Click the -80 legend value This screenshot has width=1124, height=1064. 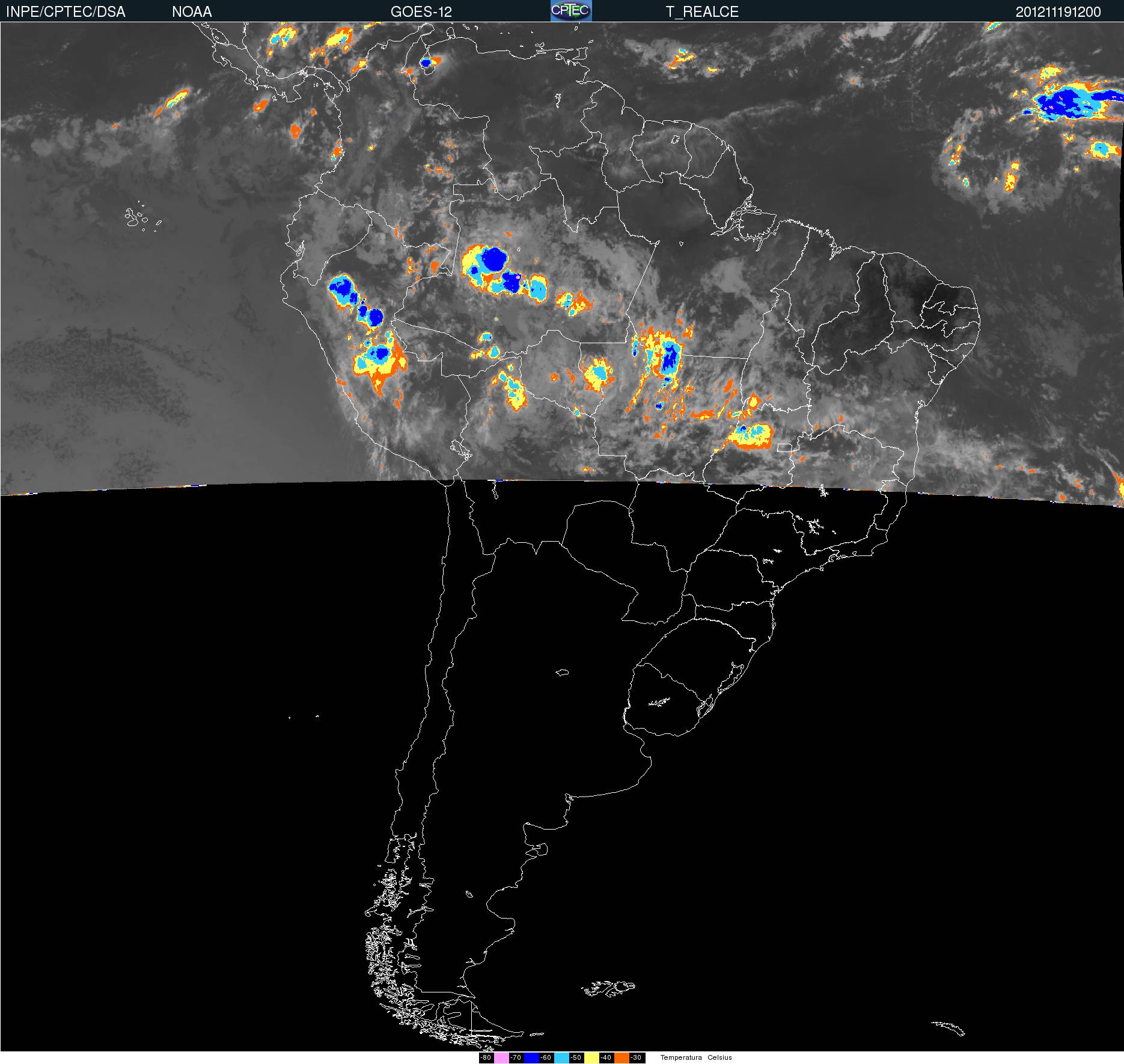click(486, 1058)
